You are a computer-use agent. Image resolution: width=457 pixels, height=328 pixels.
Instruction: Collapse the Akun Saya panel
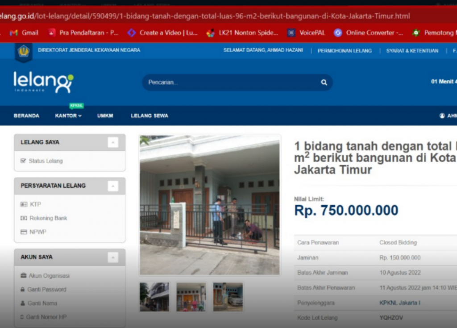tap(113, 257)
